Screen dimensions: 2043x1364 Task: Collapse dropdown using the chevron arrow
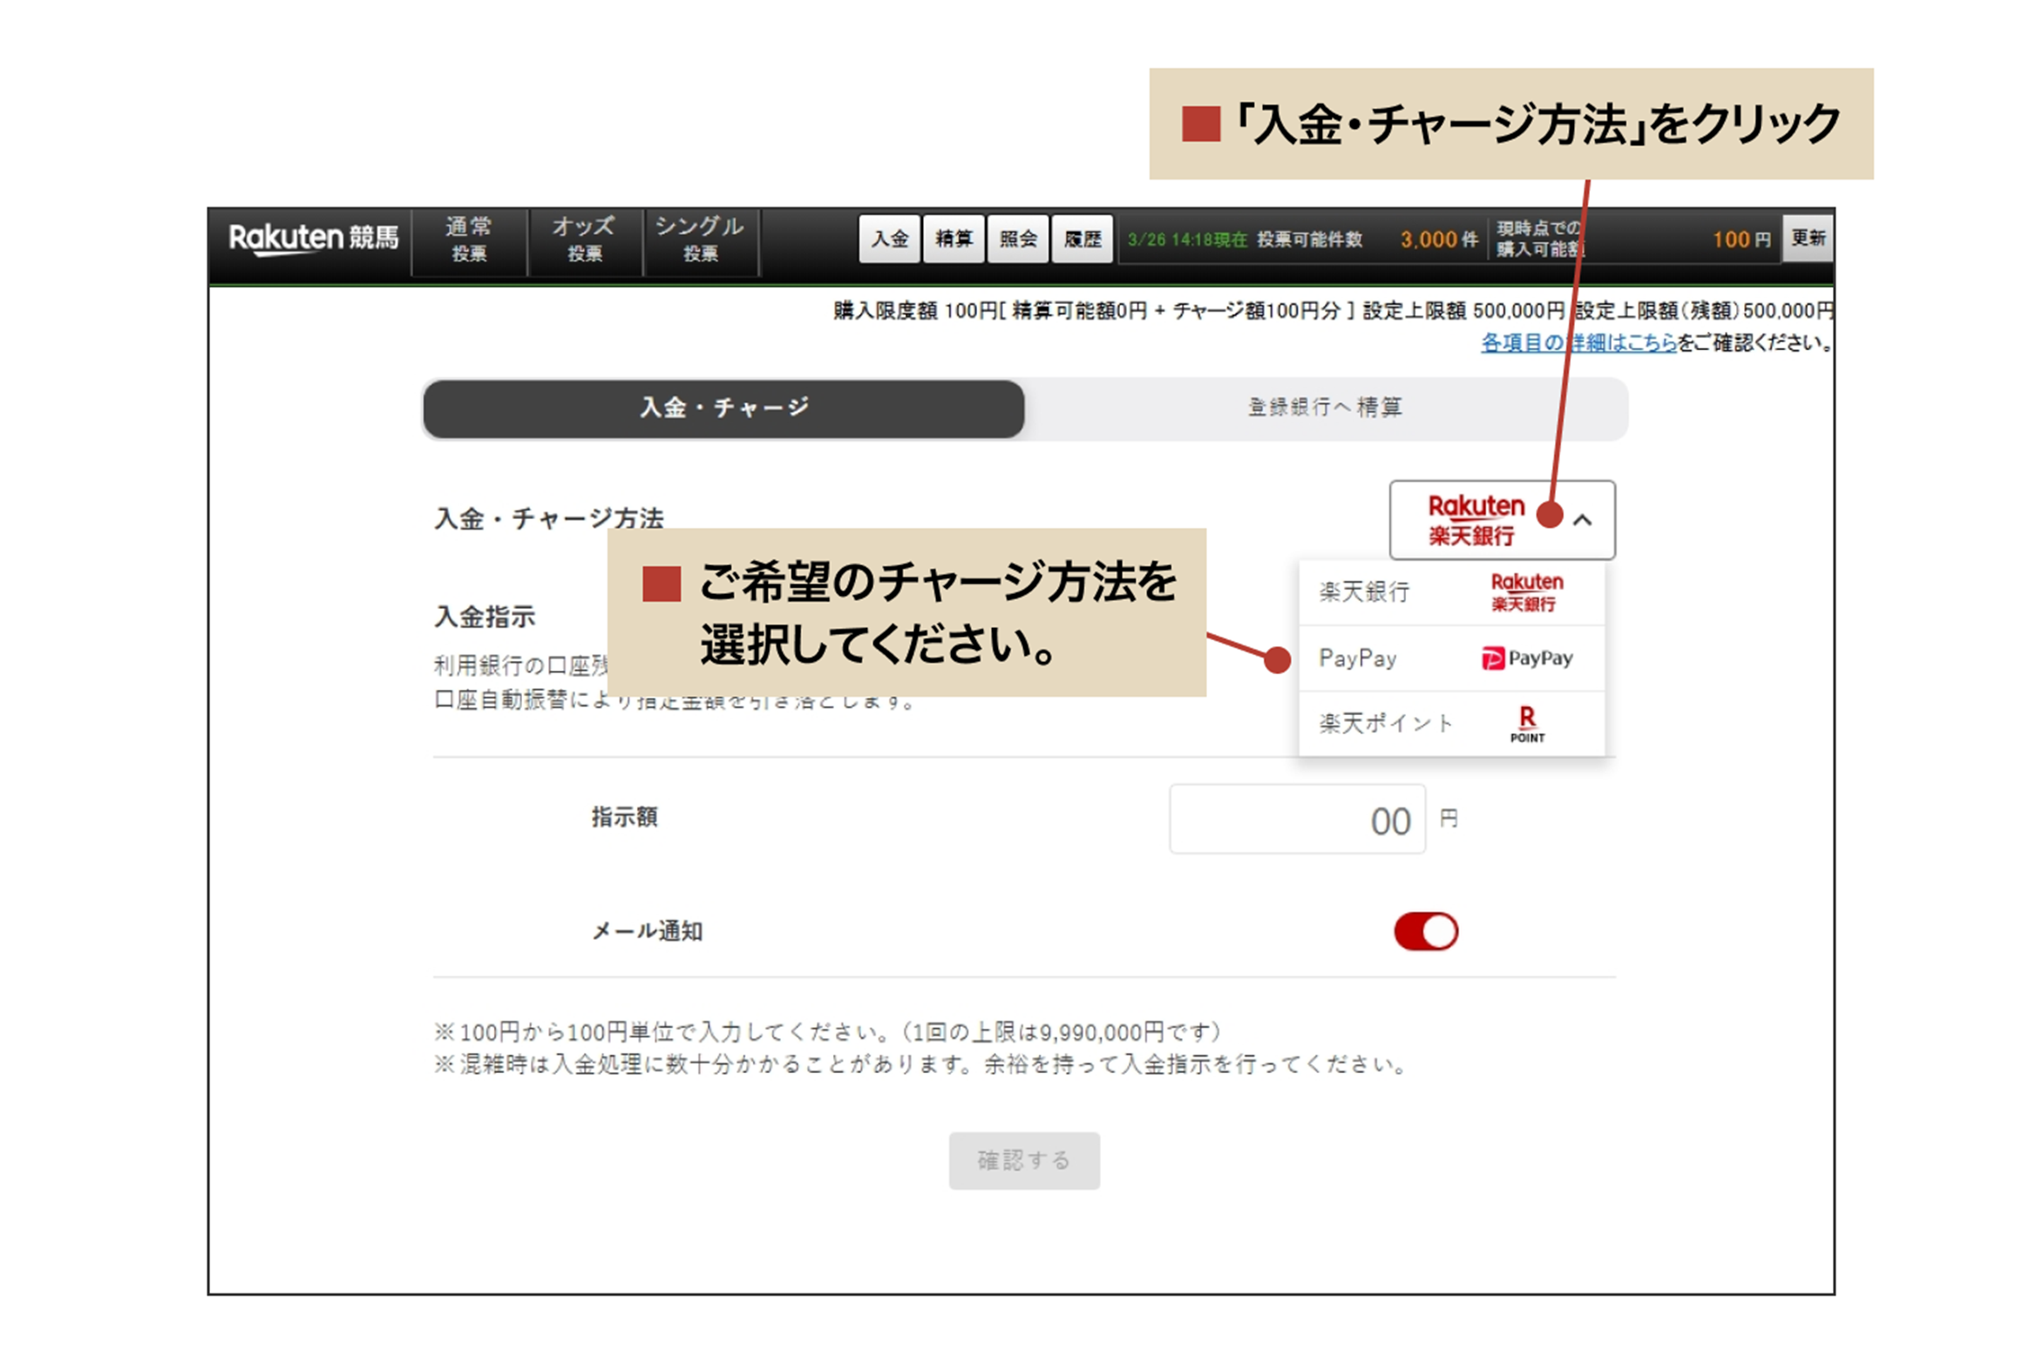click(1582, 520)
